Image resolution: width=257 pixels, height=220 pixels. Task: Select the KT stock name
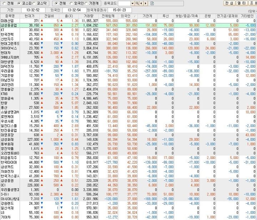coord(2,30)
